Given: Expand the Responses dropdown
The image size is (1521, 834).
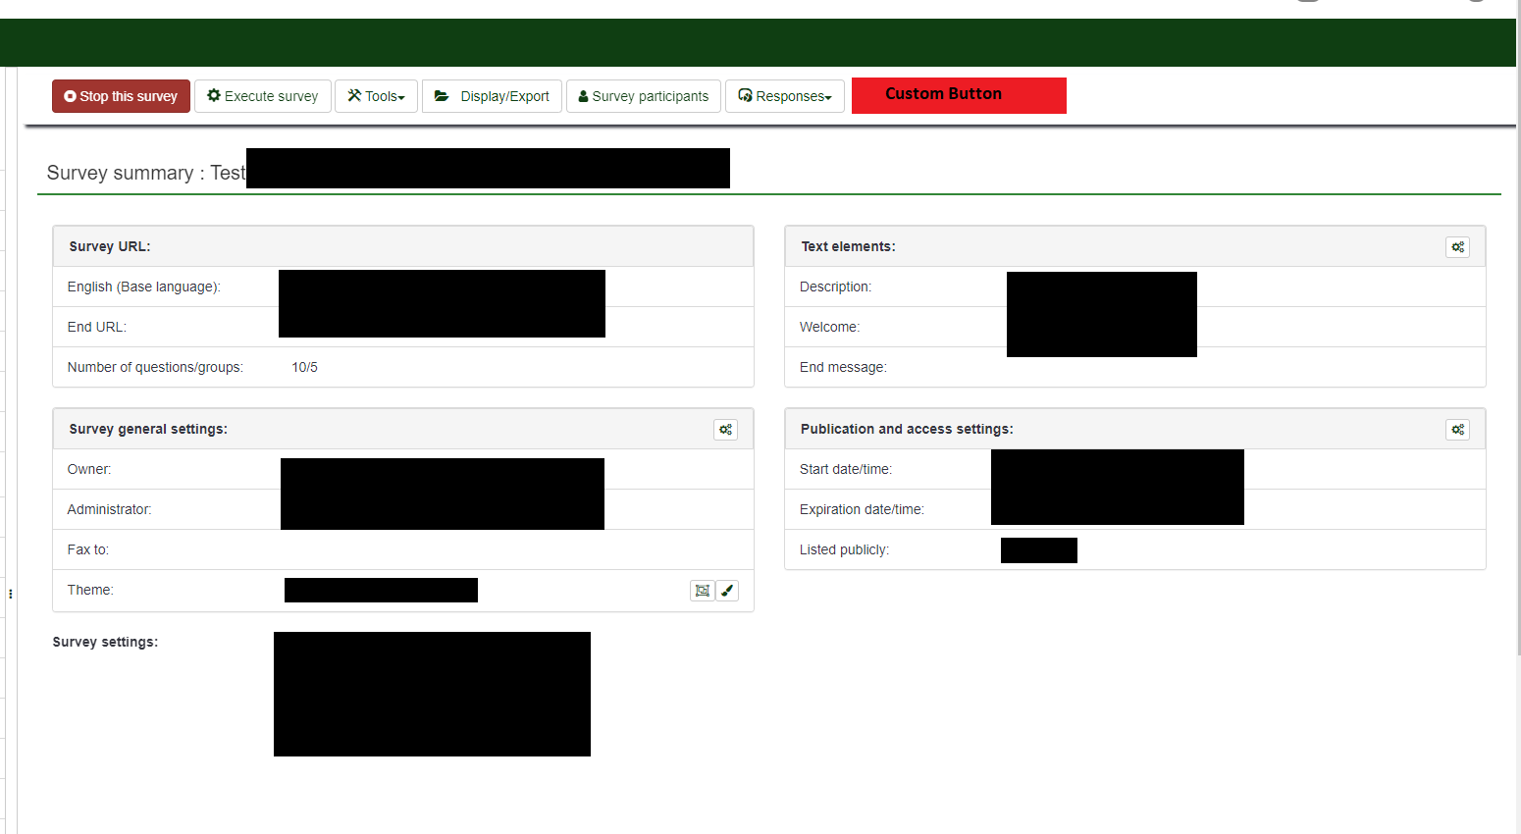Looking at the screenshot, I should [785, 96].
